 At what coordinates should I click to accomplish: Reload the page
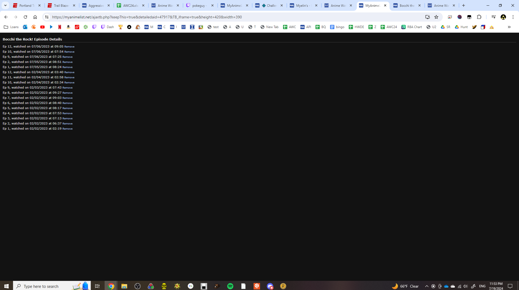pyautogui.click(x=25, y=17)
